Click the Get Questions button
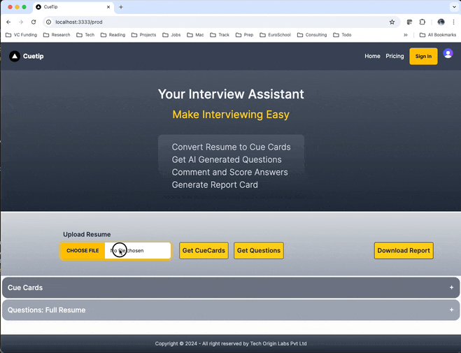Viewport: 461px width, 353px height. pos(259,250)
